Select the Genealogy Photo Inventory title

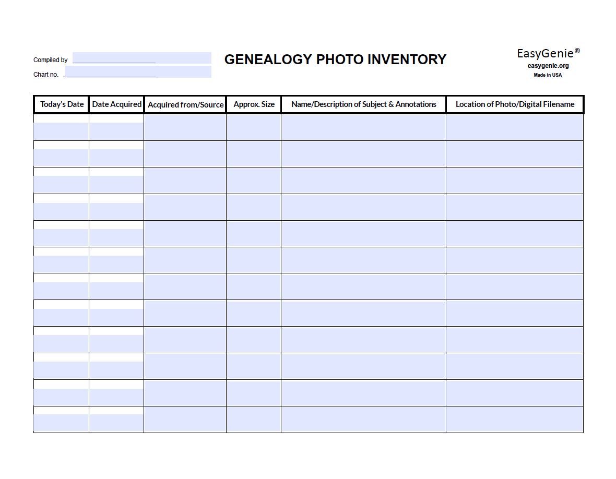click(x=335, y=59)
